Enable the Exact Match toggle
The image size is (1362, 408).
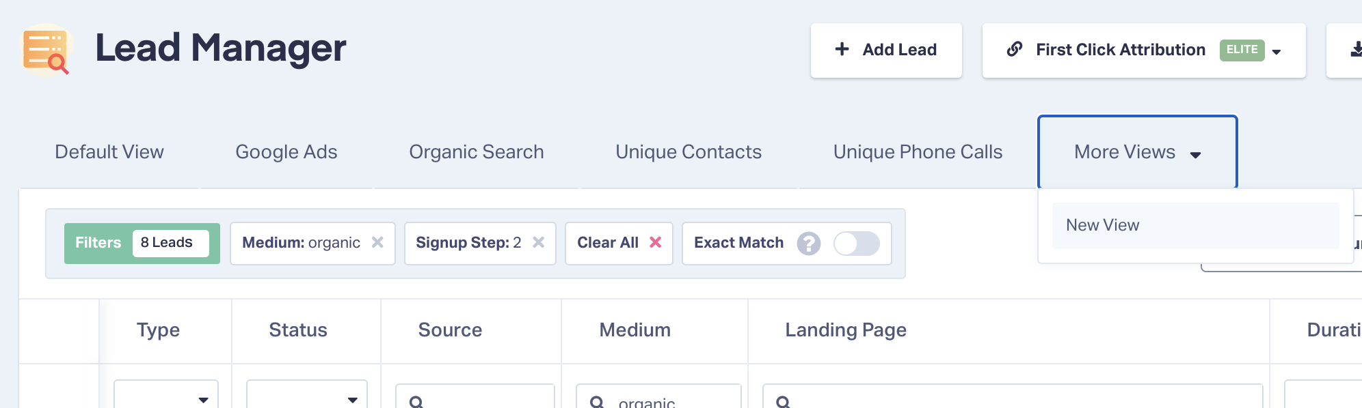858,243
